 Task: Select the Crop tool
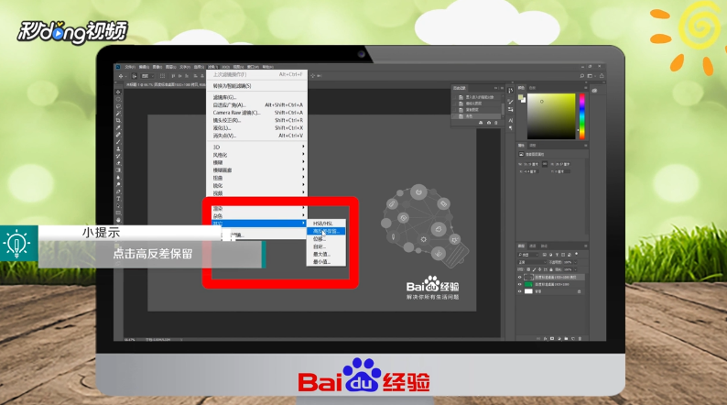point(118,120)
